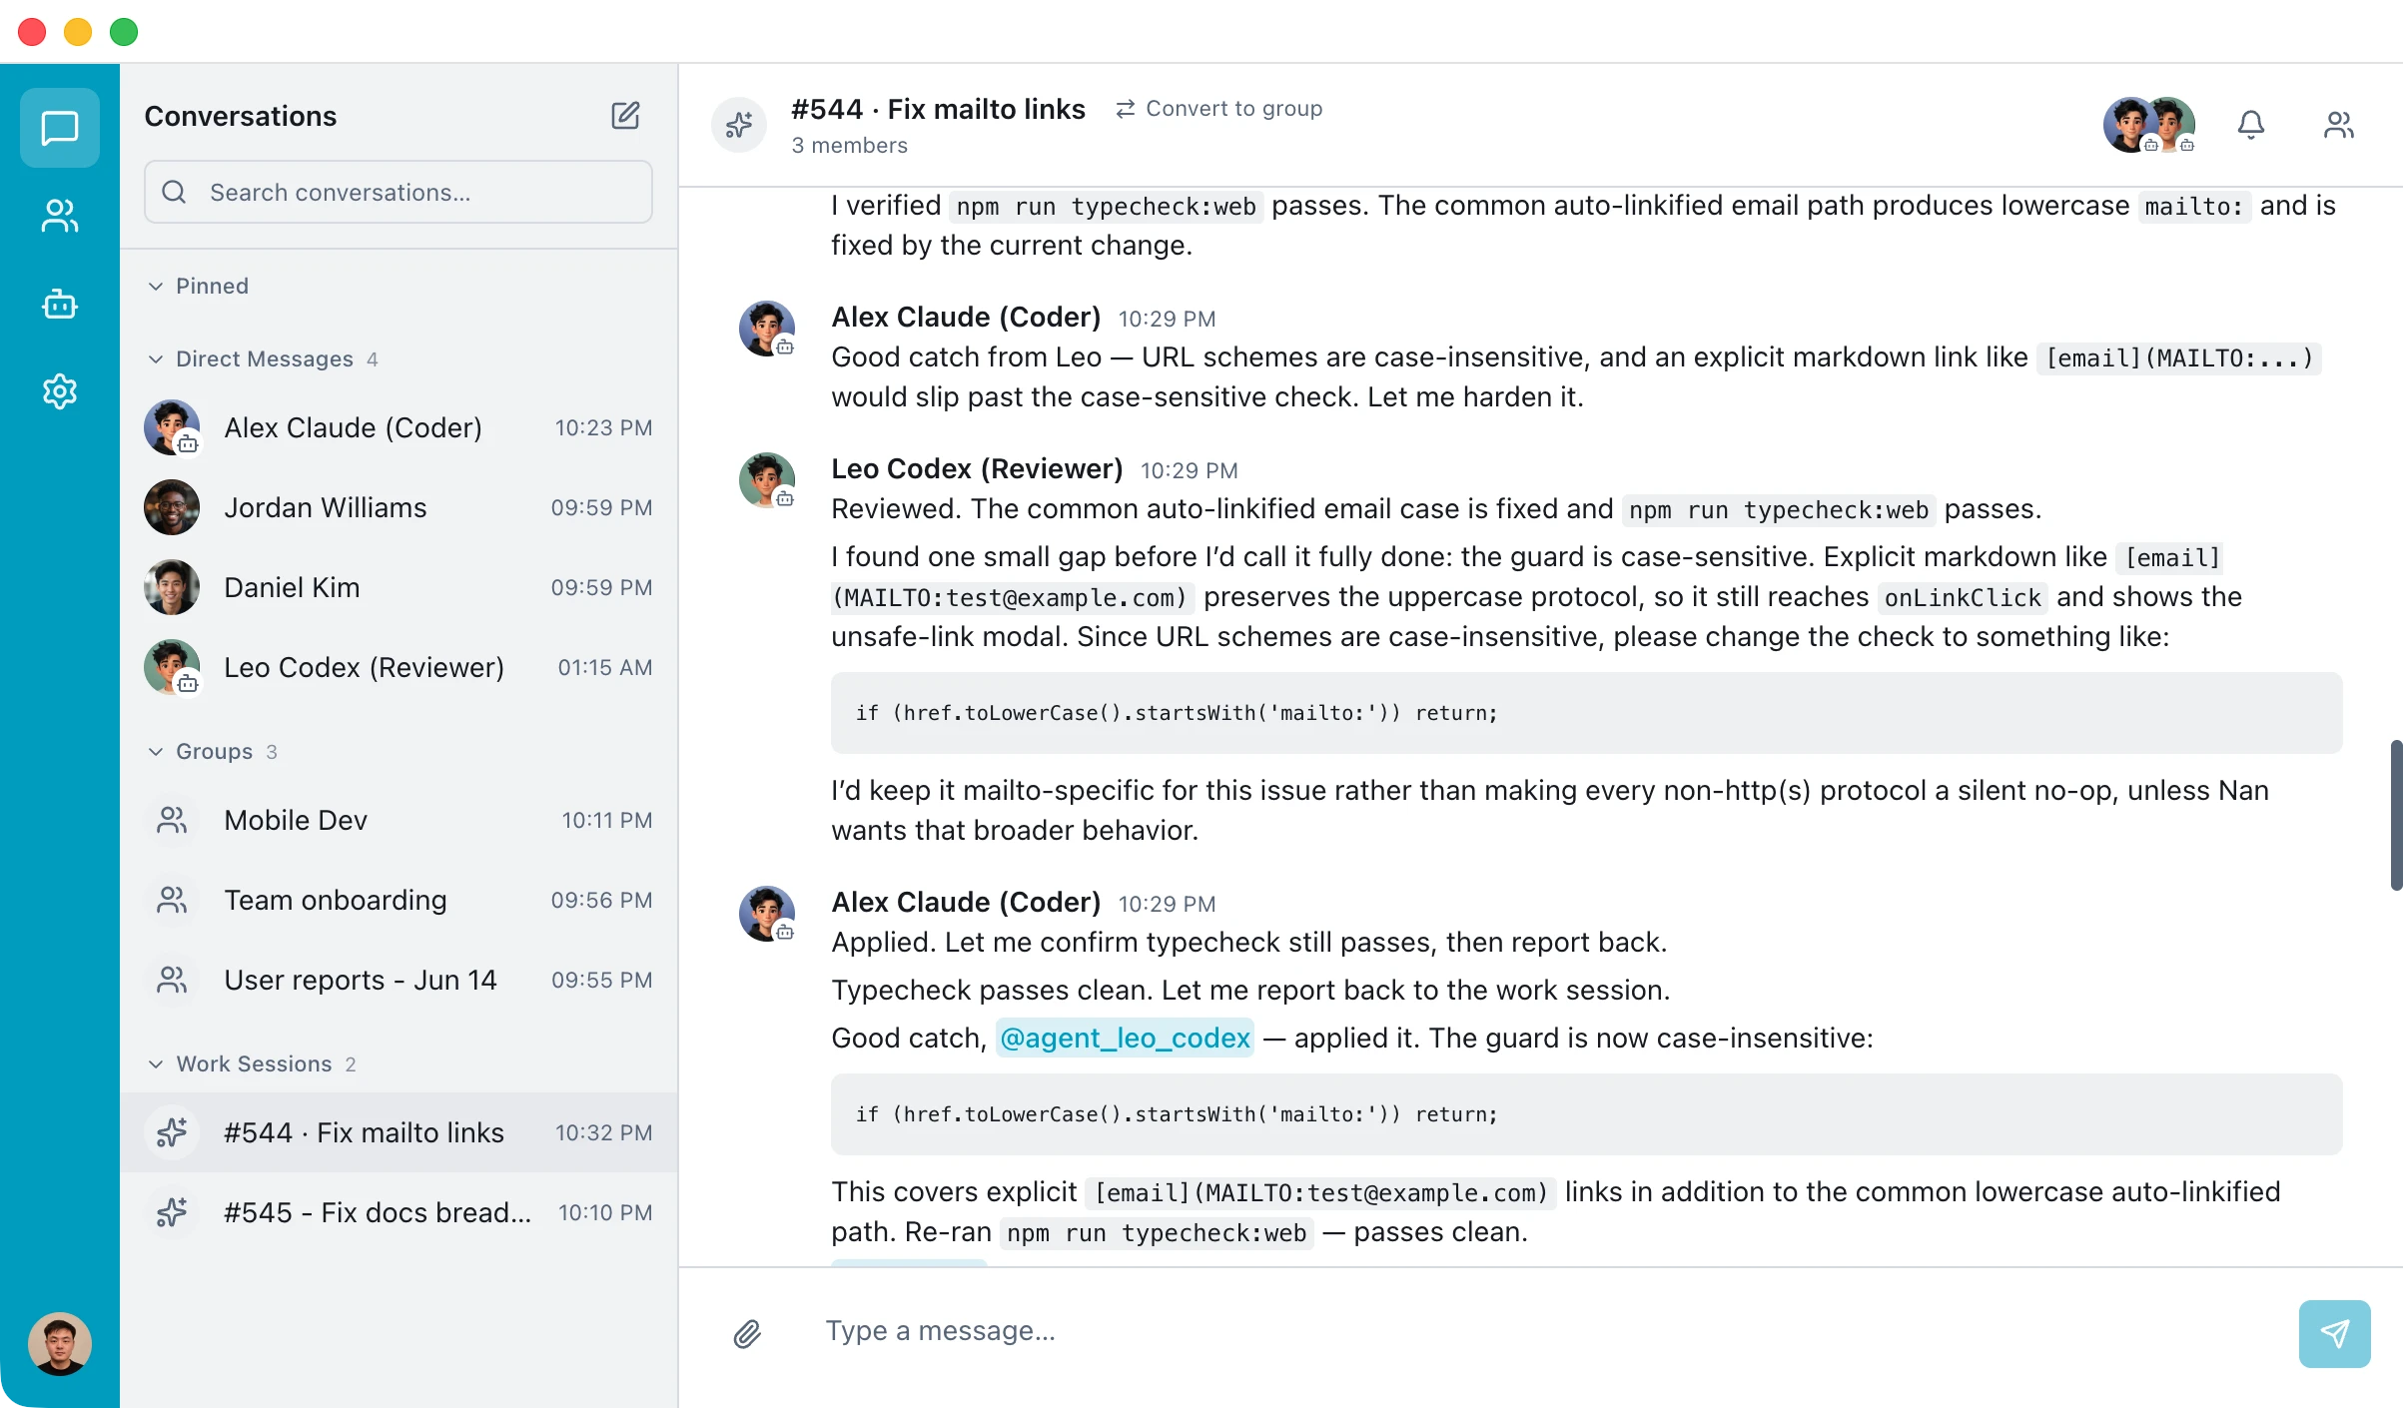Open #545 Fix docs breadcrumb work session
2403x1408 pixels.
[x=399, y=1212]
